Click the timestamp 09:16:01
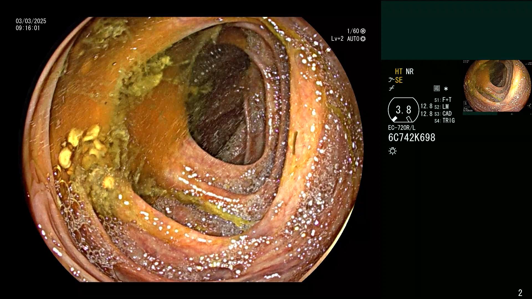Image resolution: width=532 pixels, height=299 pixels. (x=28, y=28)
